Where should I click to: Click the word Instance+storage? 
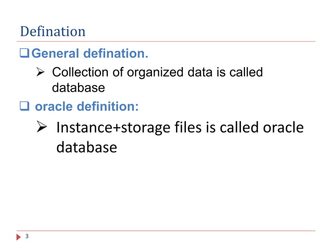113,128
